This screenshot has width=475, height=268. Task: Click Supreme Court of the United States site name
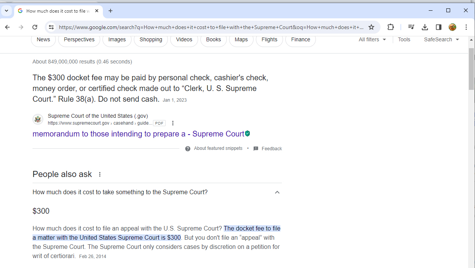[x=98, y=116]
